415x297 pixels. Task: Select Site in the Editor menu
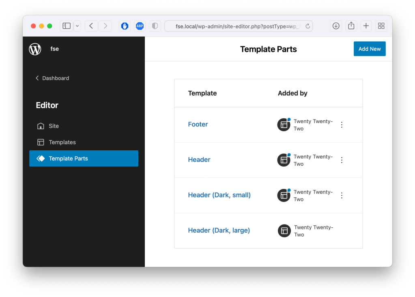[x=54, y=126]
